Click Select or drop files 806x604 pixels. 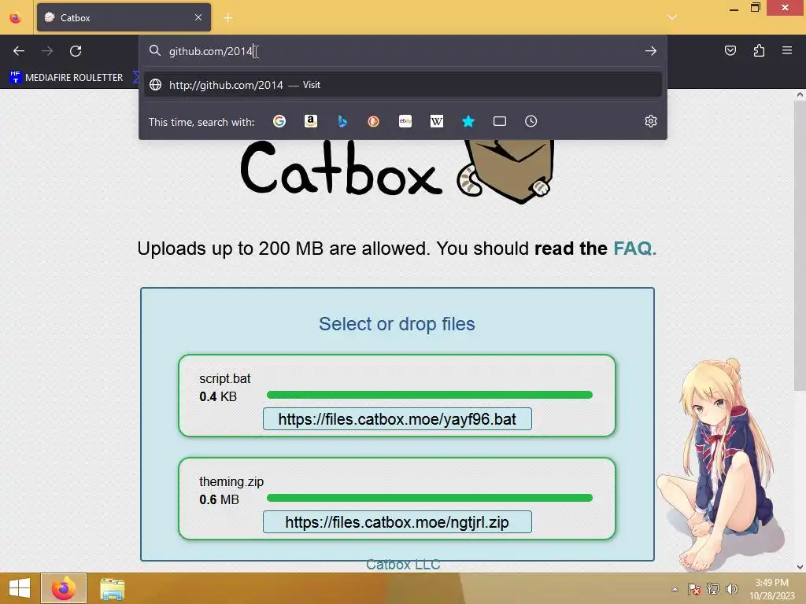pyautogui.click(x=397, y=324)
